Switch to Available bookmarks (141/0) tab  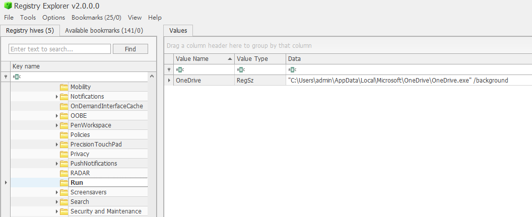[104, 31]
